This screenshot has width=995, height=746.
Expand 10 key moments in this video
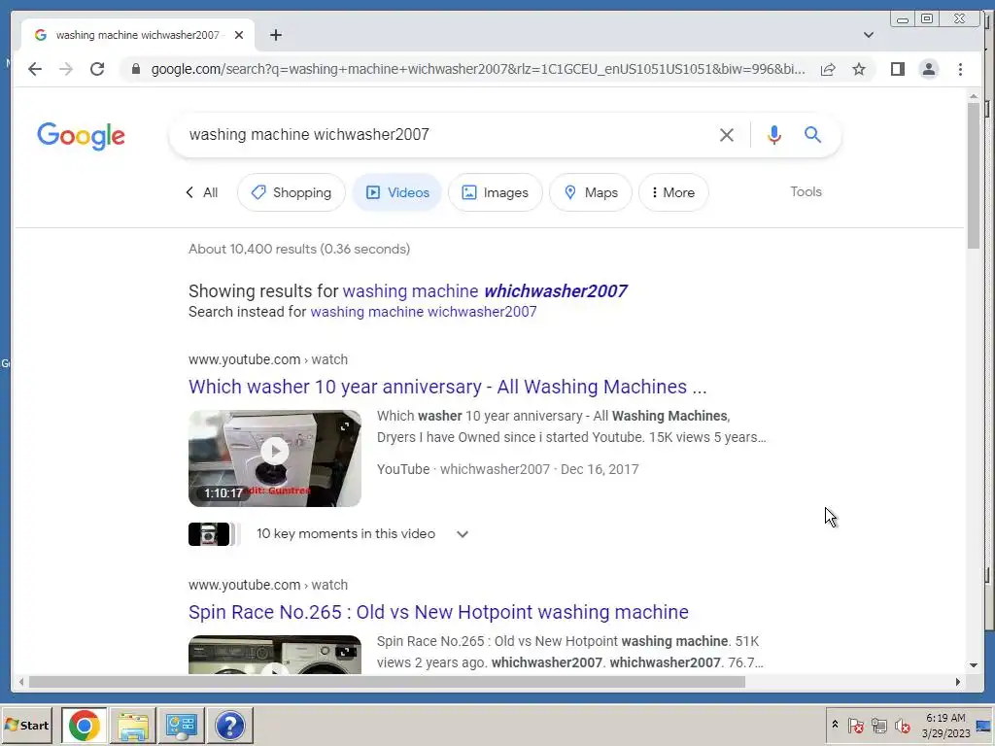pyautogui.click(x=362, y=534)
